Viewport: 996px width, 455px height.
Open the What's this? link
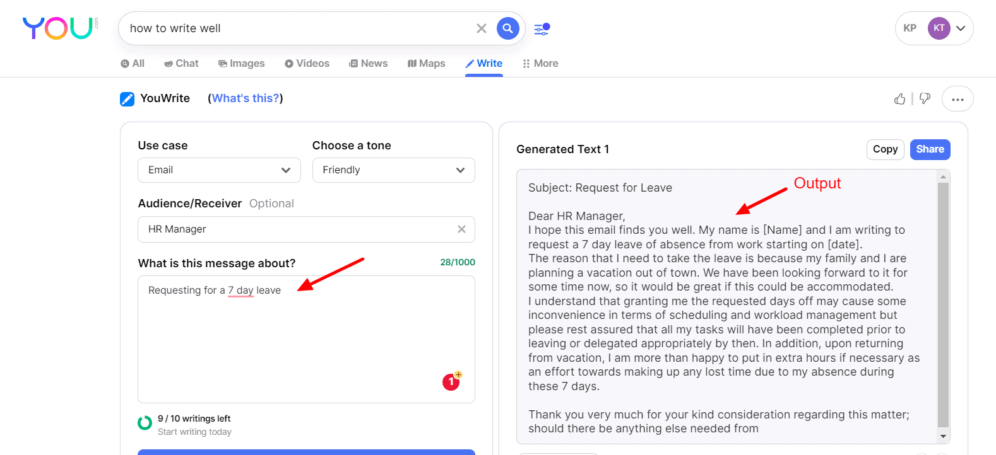pyautogui.click(x=246, y=98)
